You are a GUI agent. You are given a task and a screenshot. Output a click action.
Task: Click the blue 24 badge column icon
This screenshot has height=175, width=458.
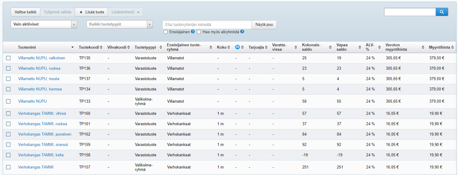(237, 47)
